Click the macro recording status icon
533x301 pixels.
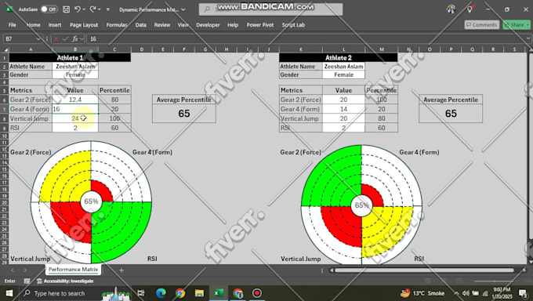coord(27,281)
